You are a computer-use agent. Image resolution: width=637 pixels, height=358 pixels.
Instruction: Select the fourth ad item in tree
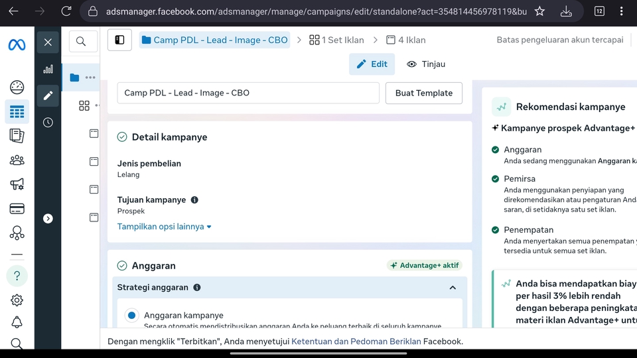click(94, 217)
